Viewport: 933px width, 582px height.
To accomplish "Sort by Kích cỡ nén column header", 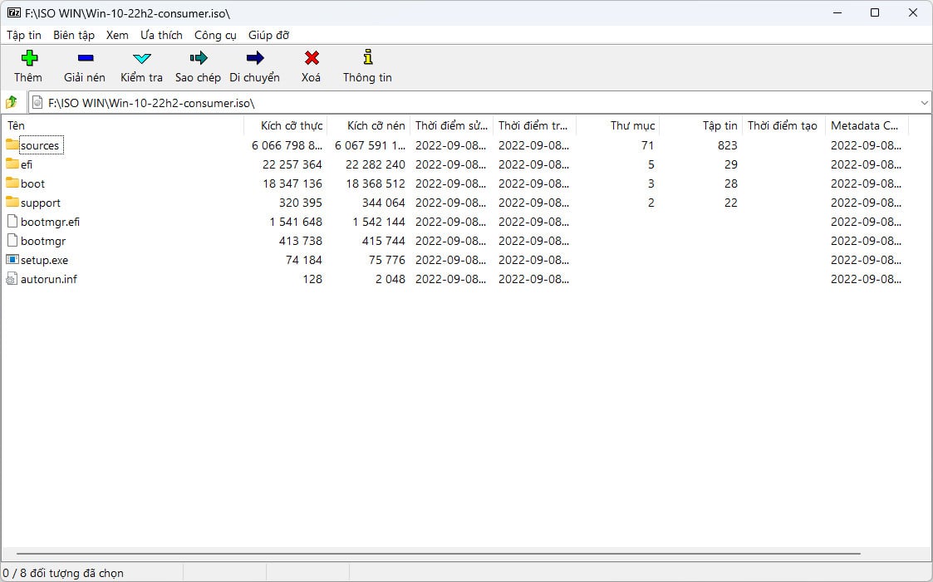I will pyautogui.click(x=369, y=125).
